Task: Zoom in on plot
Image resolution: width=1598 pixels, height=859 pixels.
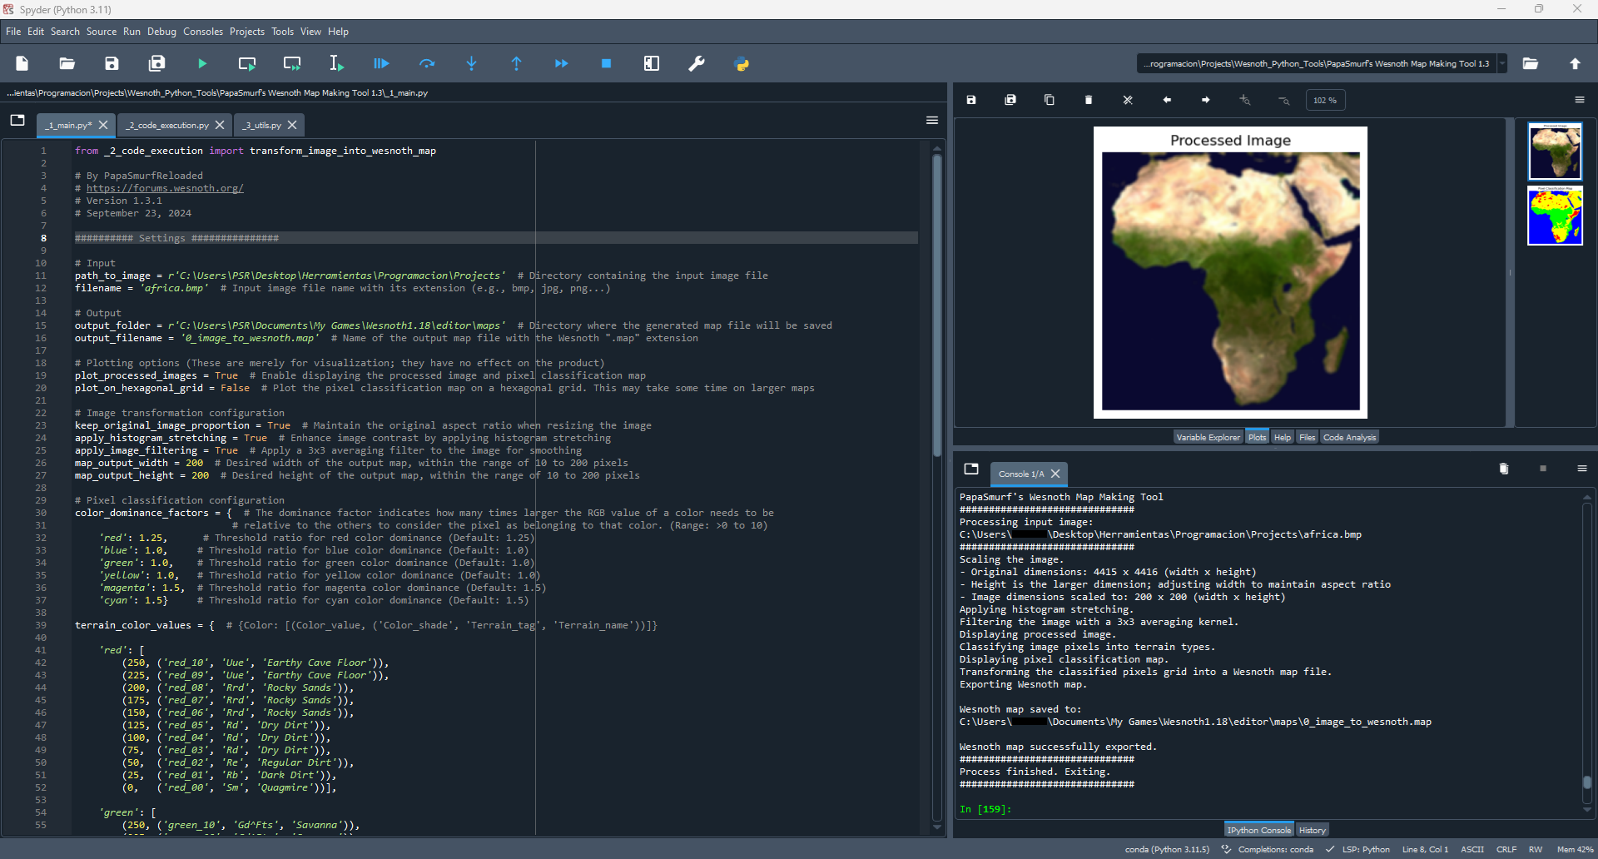Action: click(x=1245, y=100)
